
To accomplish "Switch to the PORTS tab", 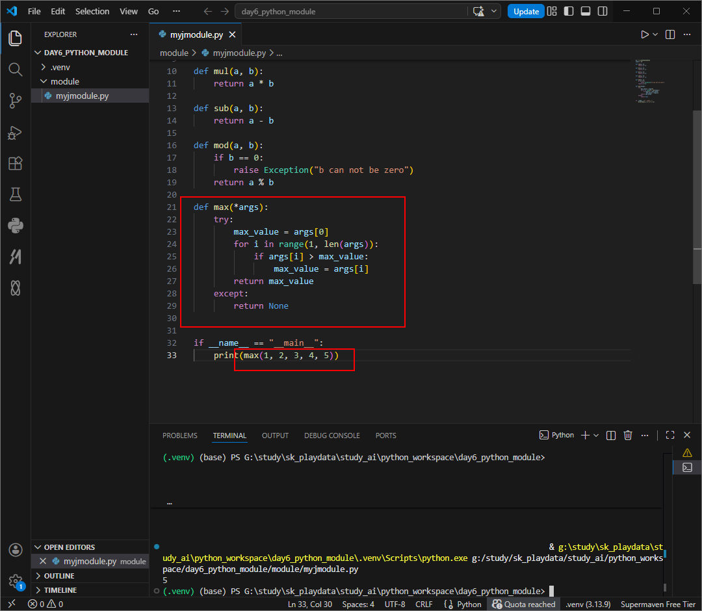I will click(x=385, y=435).
